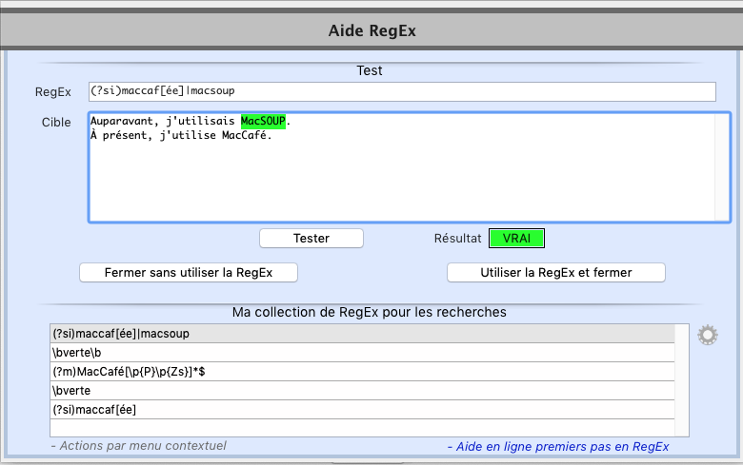Viewport: 743px width, 465px height.
Task: Click the Cible text area scrollbar
Action: [723, 167]
